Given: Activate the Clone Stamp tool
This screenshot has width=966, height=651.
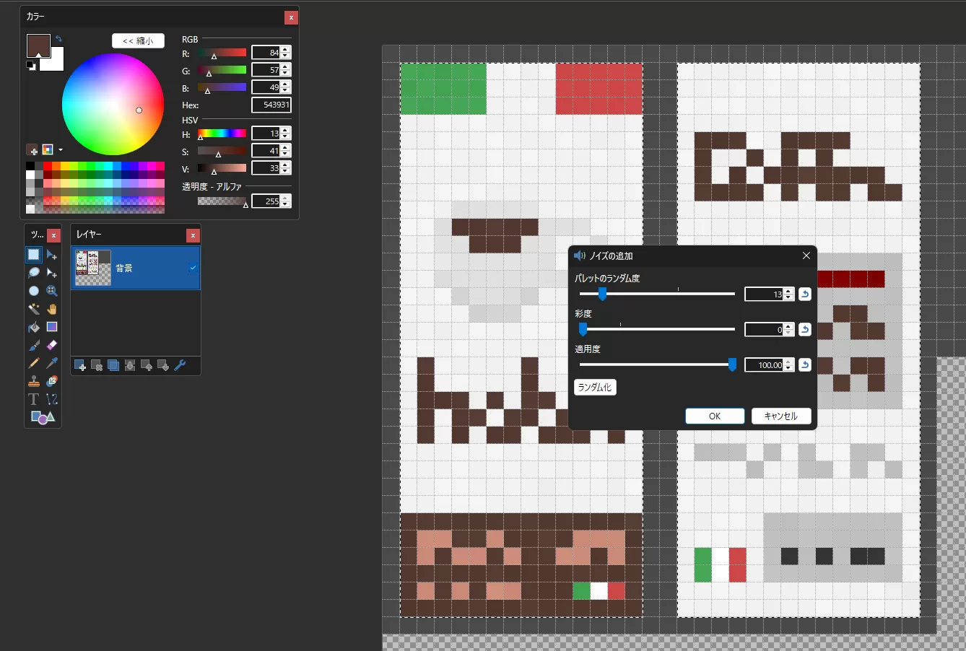Looking at the screenshot, I should tap(34, 381).
